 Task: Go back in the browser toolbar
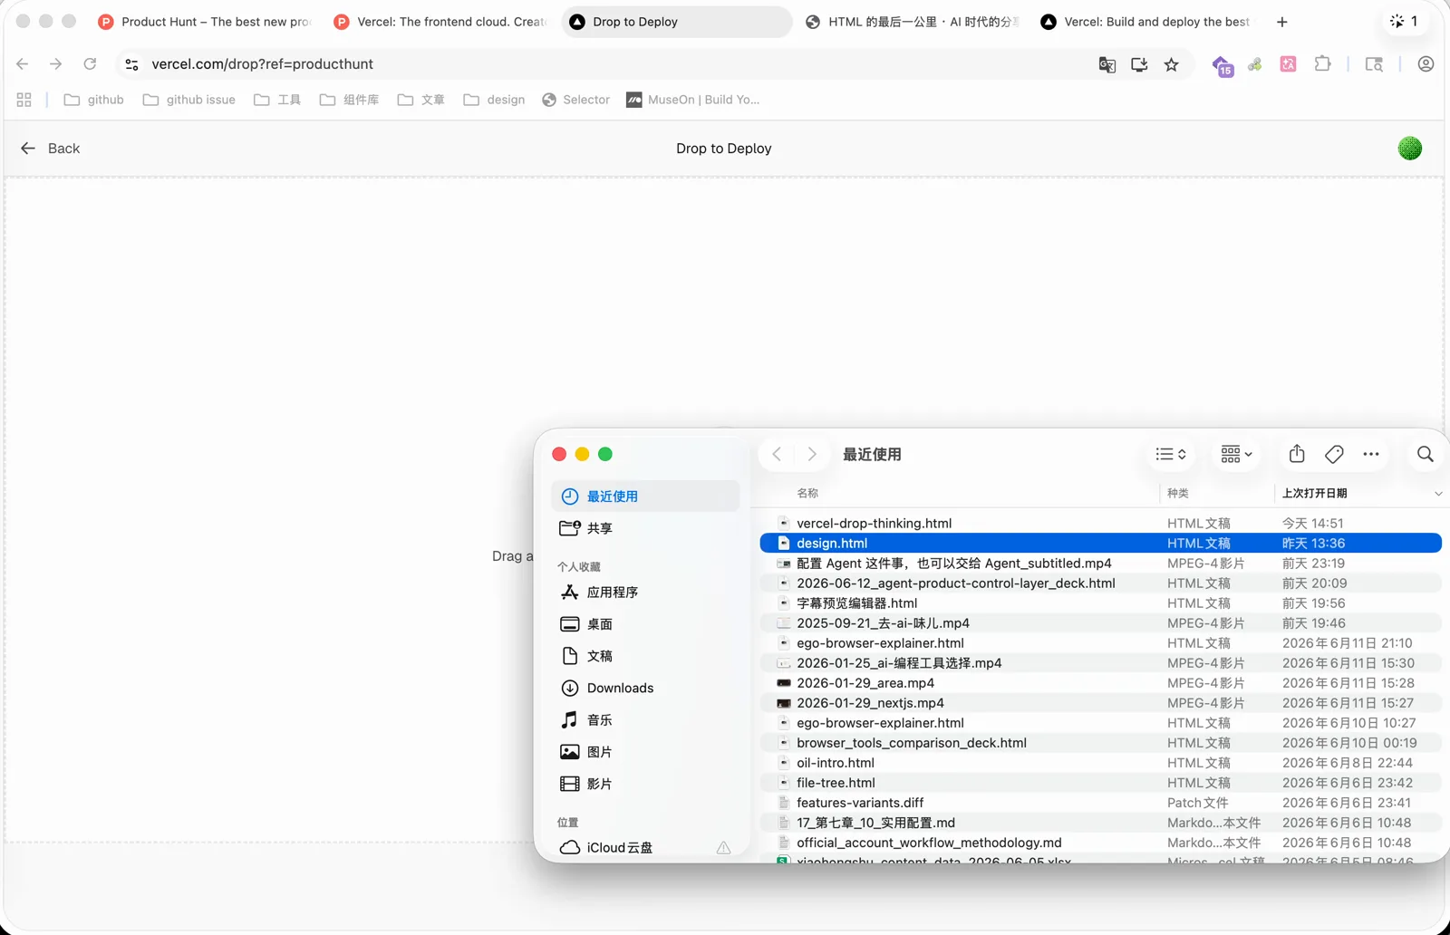(x=23, y=64)
